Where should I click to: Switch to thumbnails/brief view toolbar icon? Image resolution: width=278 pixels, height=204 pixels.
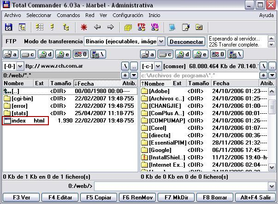[x=39, y=27]
